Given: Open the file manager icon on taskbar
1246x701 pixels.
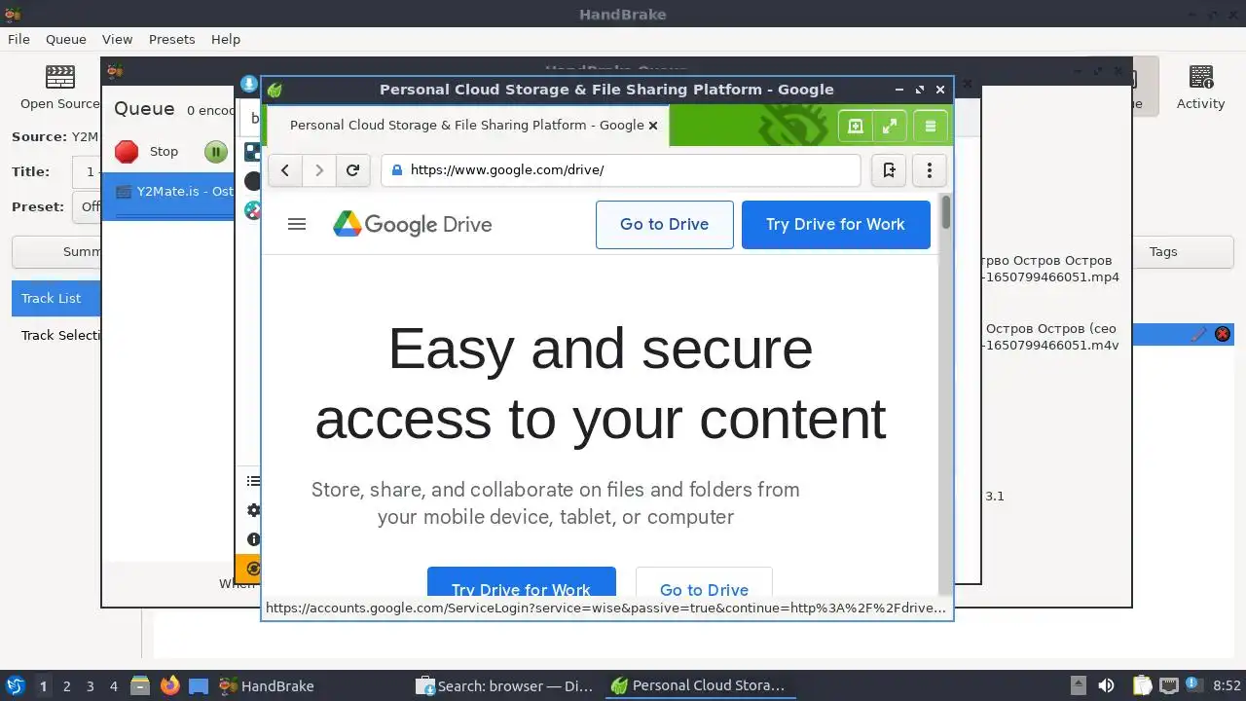Looking at the screenshot, I should (x=140, y=685).
